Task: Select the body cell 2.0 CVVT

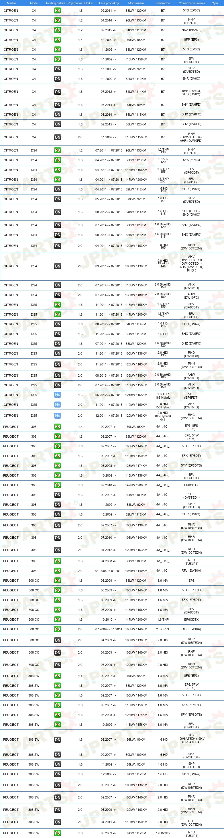Action: point(163,629)
